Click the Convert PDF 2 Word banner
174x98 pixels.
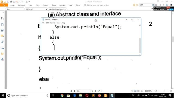164,8
